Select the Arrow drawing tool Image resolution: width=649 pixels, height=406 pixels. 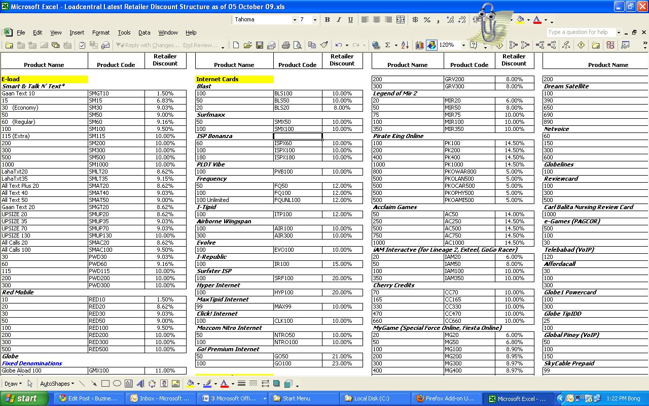pos(94,384)
